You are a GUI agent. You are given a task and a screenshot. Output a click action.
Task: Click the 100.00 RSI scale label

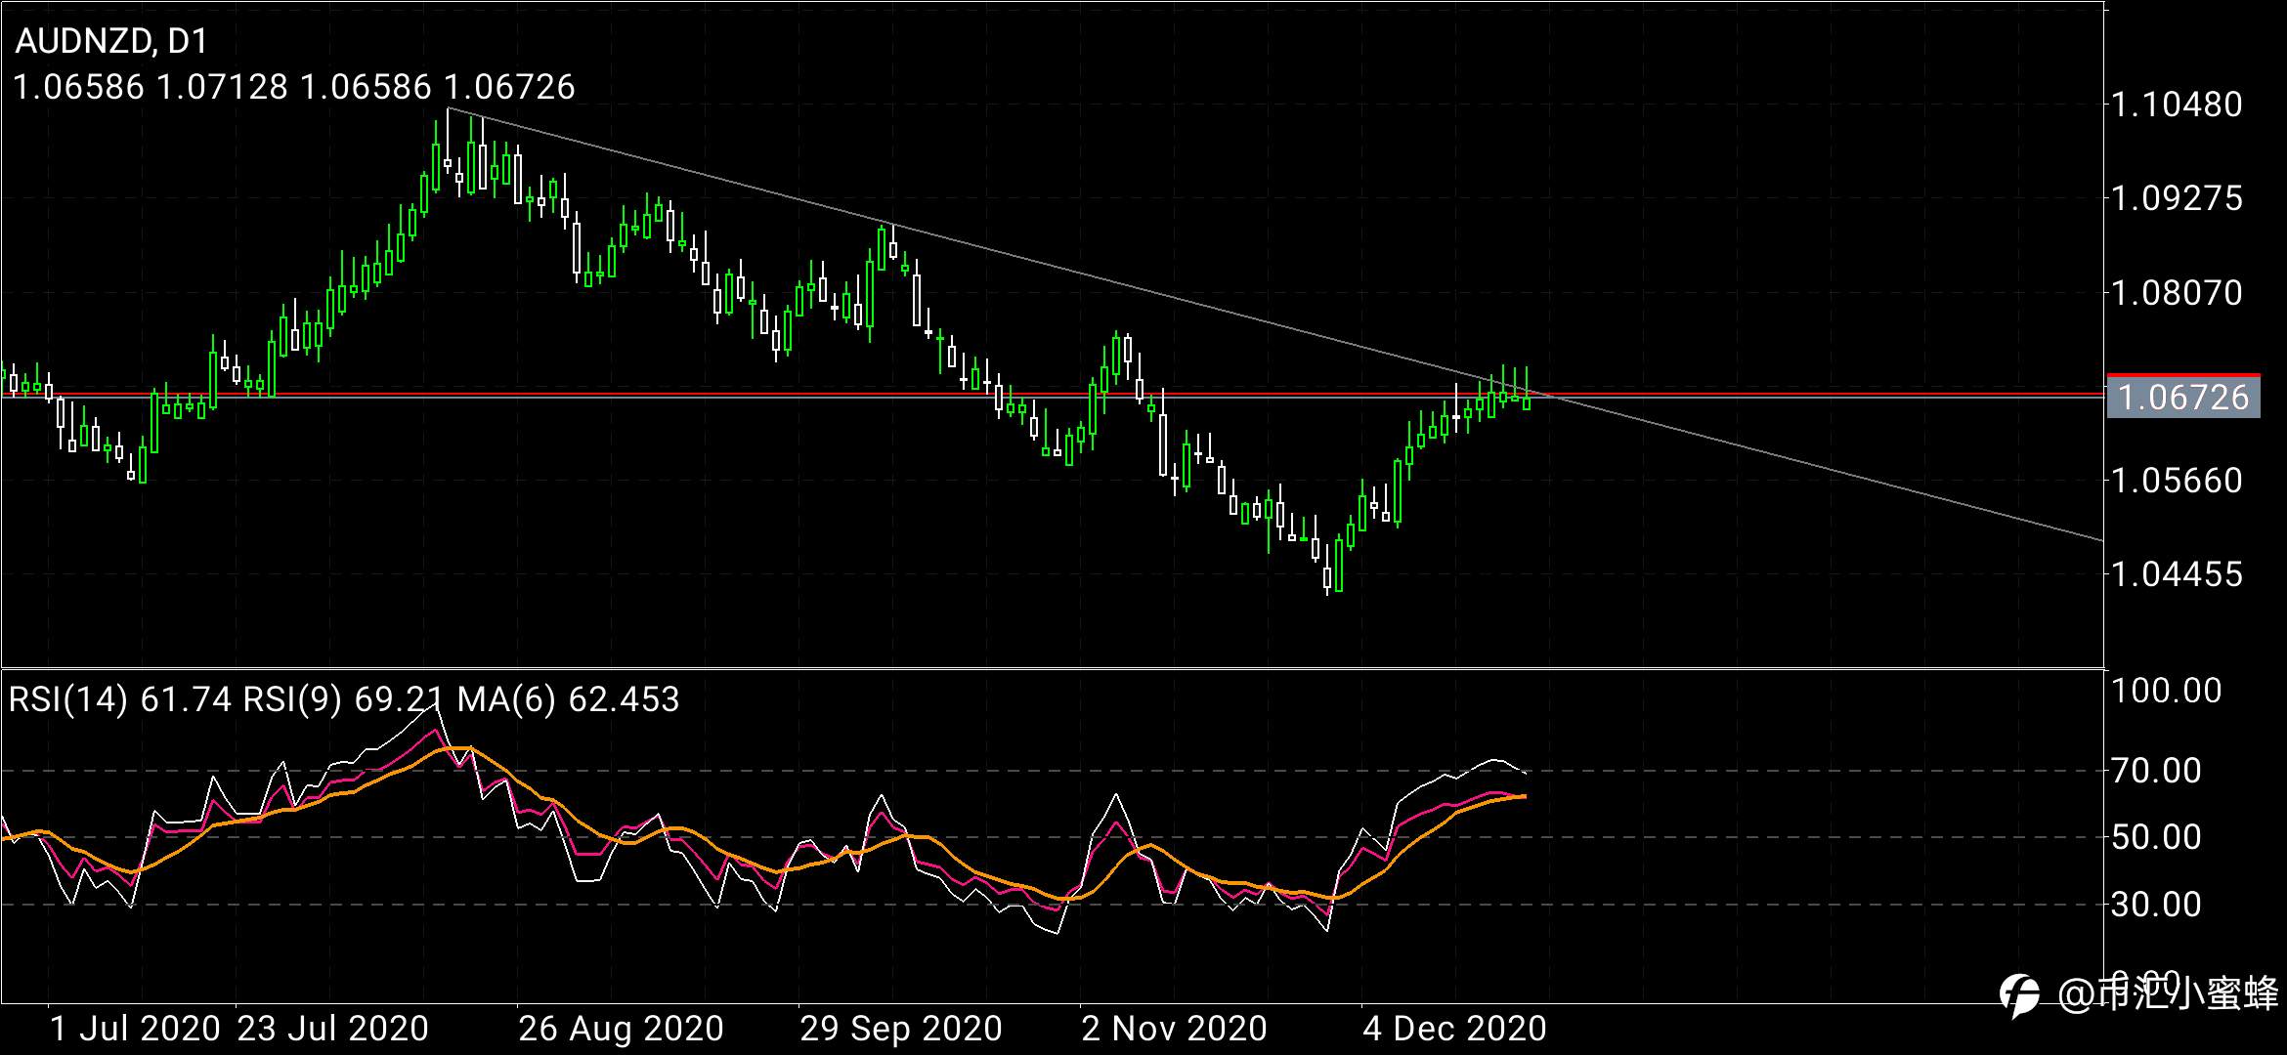pos(2167,691)
